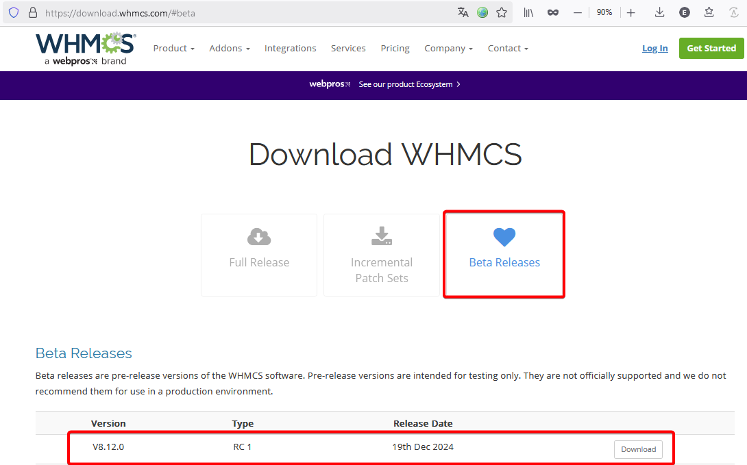The image size is (747, 465).
Task: Click the chevron after product Ecosystem
Action: (x=458, y=84)
